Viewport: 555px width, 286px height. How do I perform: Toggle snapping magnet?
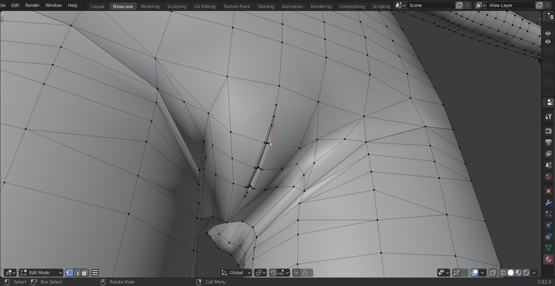(x=273, y=273)
